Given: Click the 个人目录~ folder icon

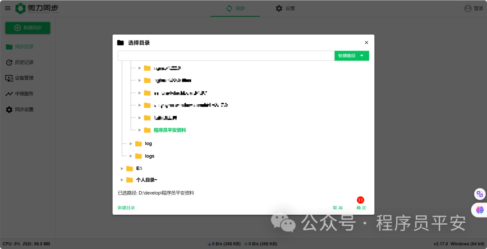Looking at the screenshot, I should pyautogui.click(x=130, y=180).
